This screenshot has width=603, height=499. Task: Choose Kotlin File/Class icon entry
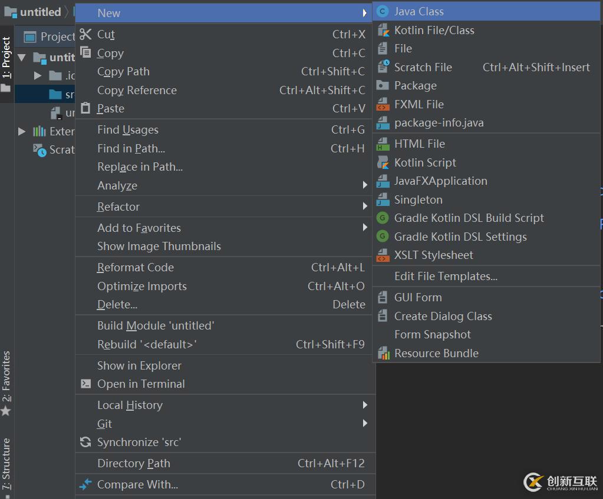tap(383, 31)
